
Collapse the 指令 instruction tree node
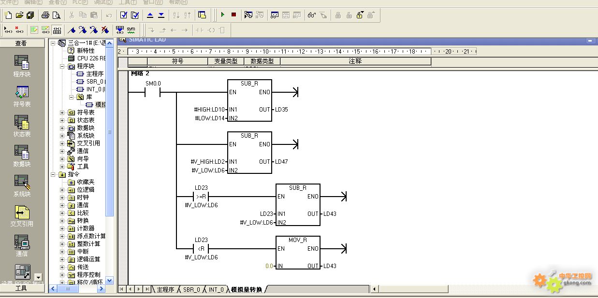pyautogui.click(x=53, y=174)
